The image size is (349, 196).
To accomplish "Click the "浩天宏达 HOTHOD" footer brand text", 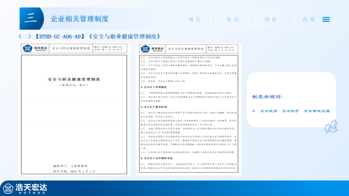I will 32,189.
